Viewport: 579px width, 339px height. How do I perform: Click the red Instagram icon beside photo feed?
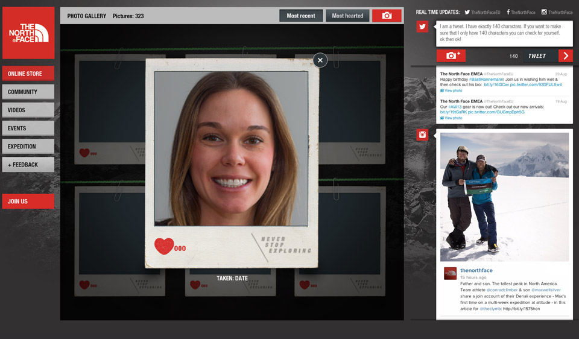pos(422,135)
